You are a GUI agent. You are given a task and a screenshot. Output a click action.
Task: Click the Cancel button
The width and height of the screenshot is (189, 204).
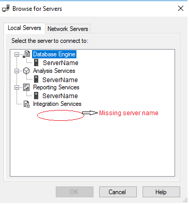(x=118, y=192)
